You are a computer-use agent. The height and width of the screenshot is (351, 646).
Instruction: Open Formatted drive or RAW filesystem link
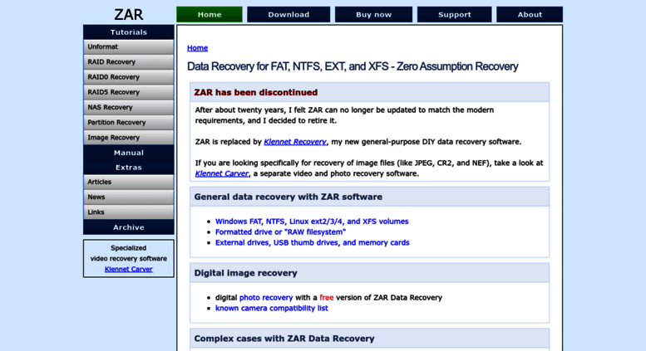280,232
